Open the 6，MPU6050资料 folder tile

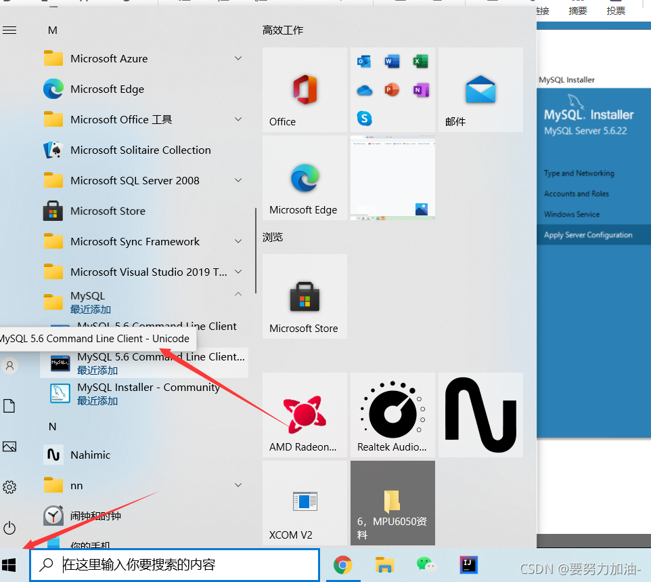pos(392,503)
